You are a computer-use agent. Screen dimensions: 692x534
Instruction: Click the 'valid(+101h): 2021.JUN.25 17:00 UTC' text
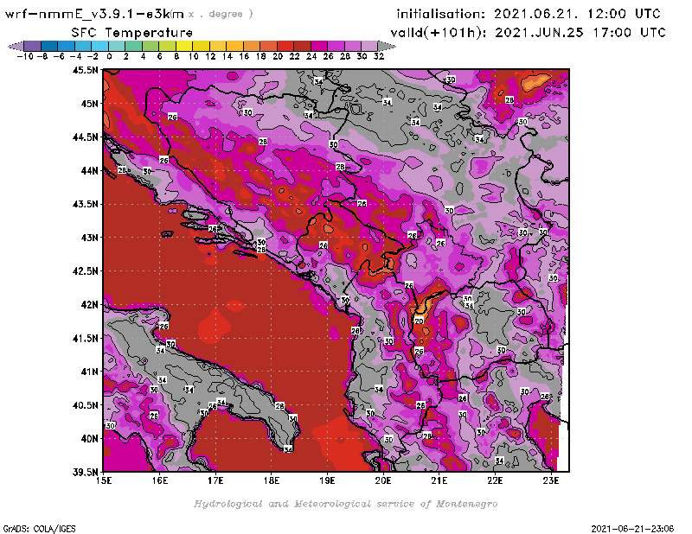click(528, 33)
